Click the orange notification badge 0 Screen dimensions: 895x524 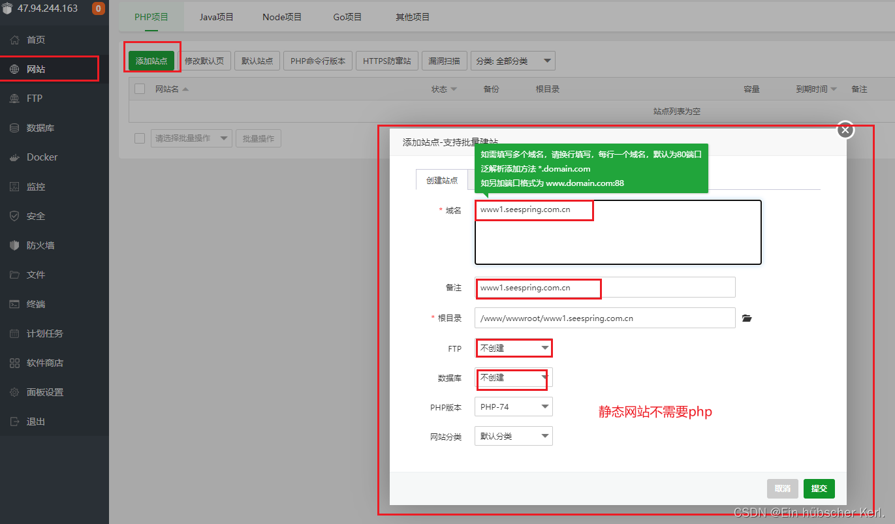tap(99, 8)
